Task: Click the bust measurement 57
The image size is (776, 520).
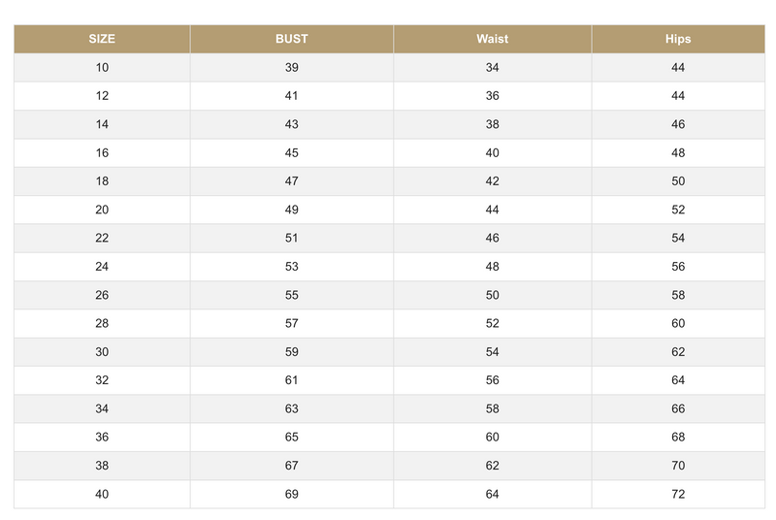Action: click(292, 323)
